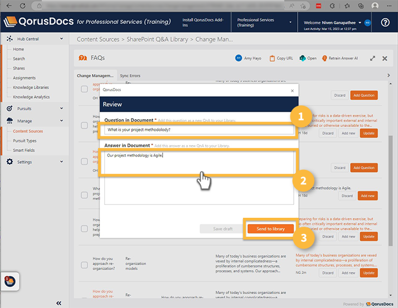Open Content Sources under Manage
The image size is (398, 308).
(28, 131)
